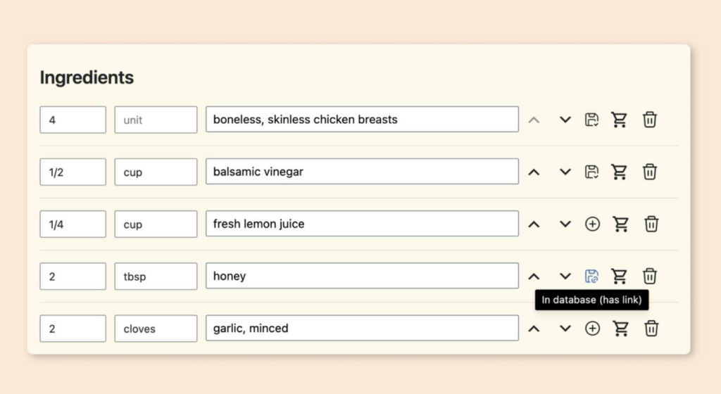721x394 pixels.
Task: Click database icon for chicken breasts row
Action: pyautogui.click(x=592, y=120)
